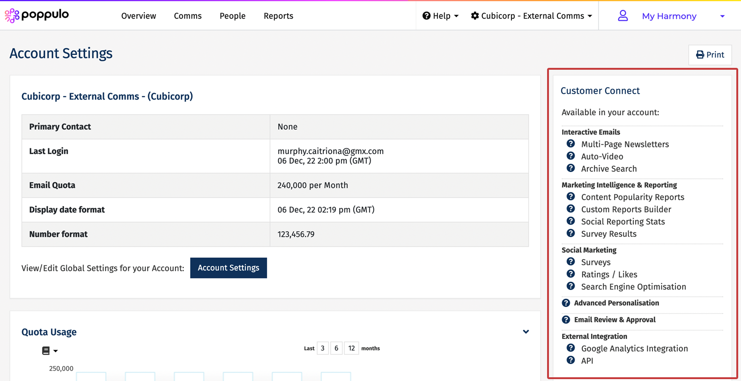Show last 3 months of quota

coord(322,348)
